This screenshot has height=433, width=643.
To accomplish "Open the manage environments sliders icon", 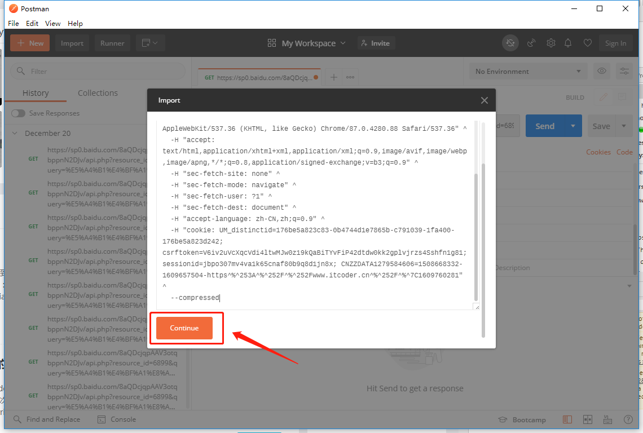I will click(624, 71).
